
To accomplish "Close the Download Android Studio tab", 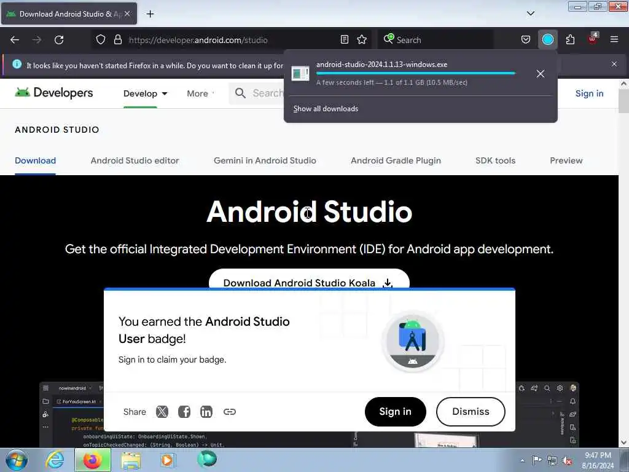I will (127, 14).
